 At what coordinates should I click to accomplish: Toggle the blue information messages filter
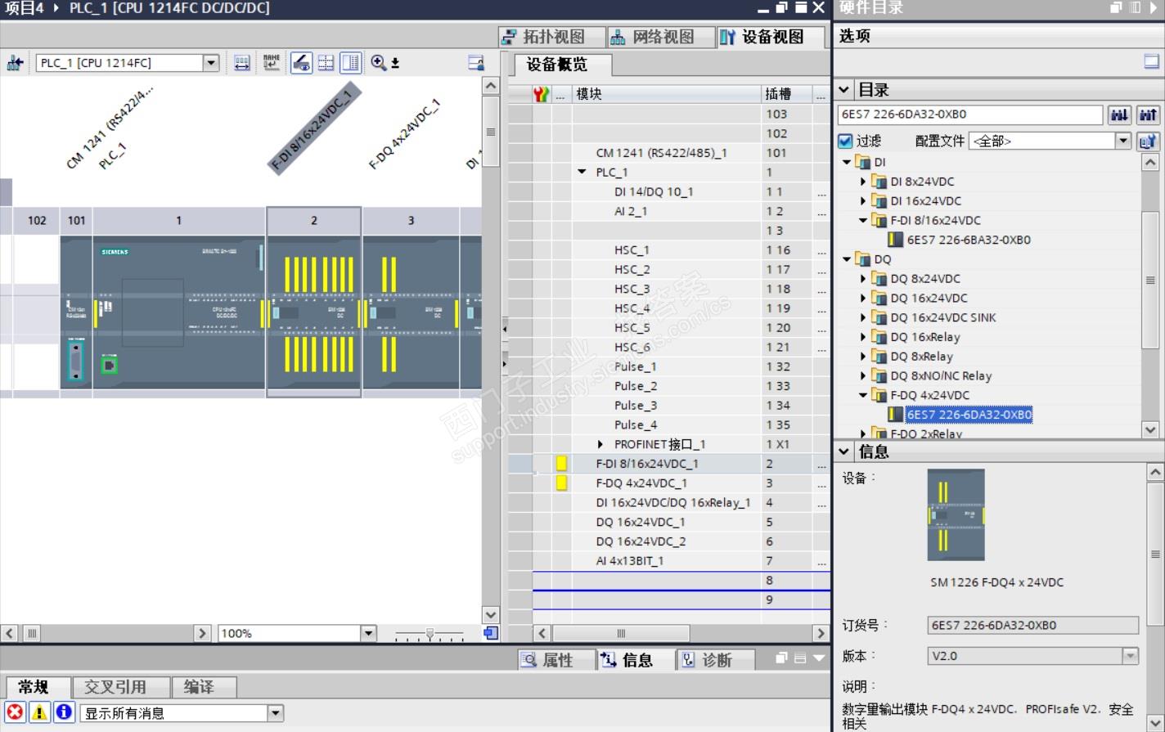coord(64,712)
